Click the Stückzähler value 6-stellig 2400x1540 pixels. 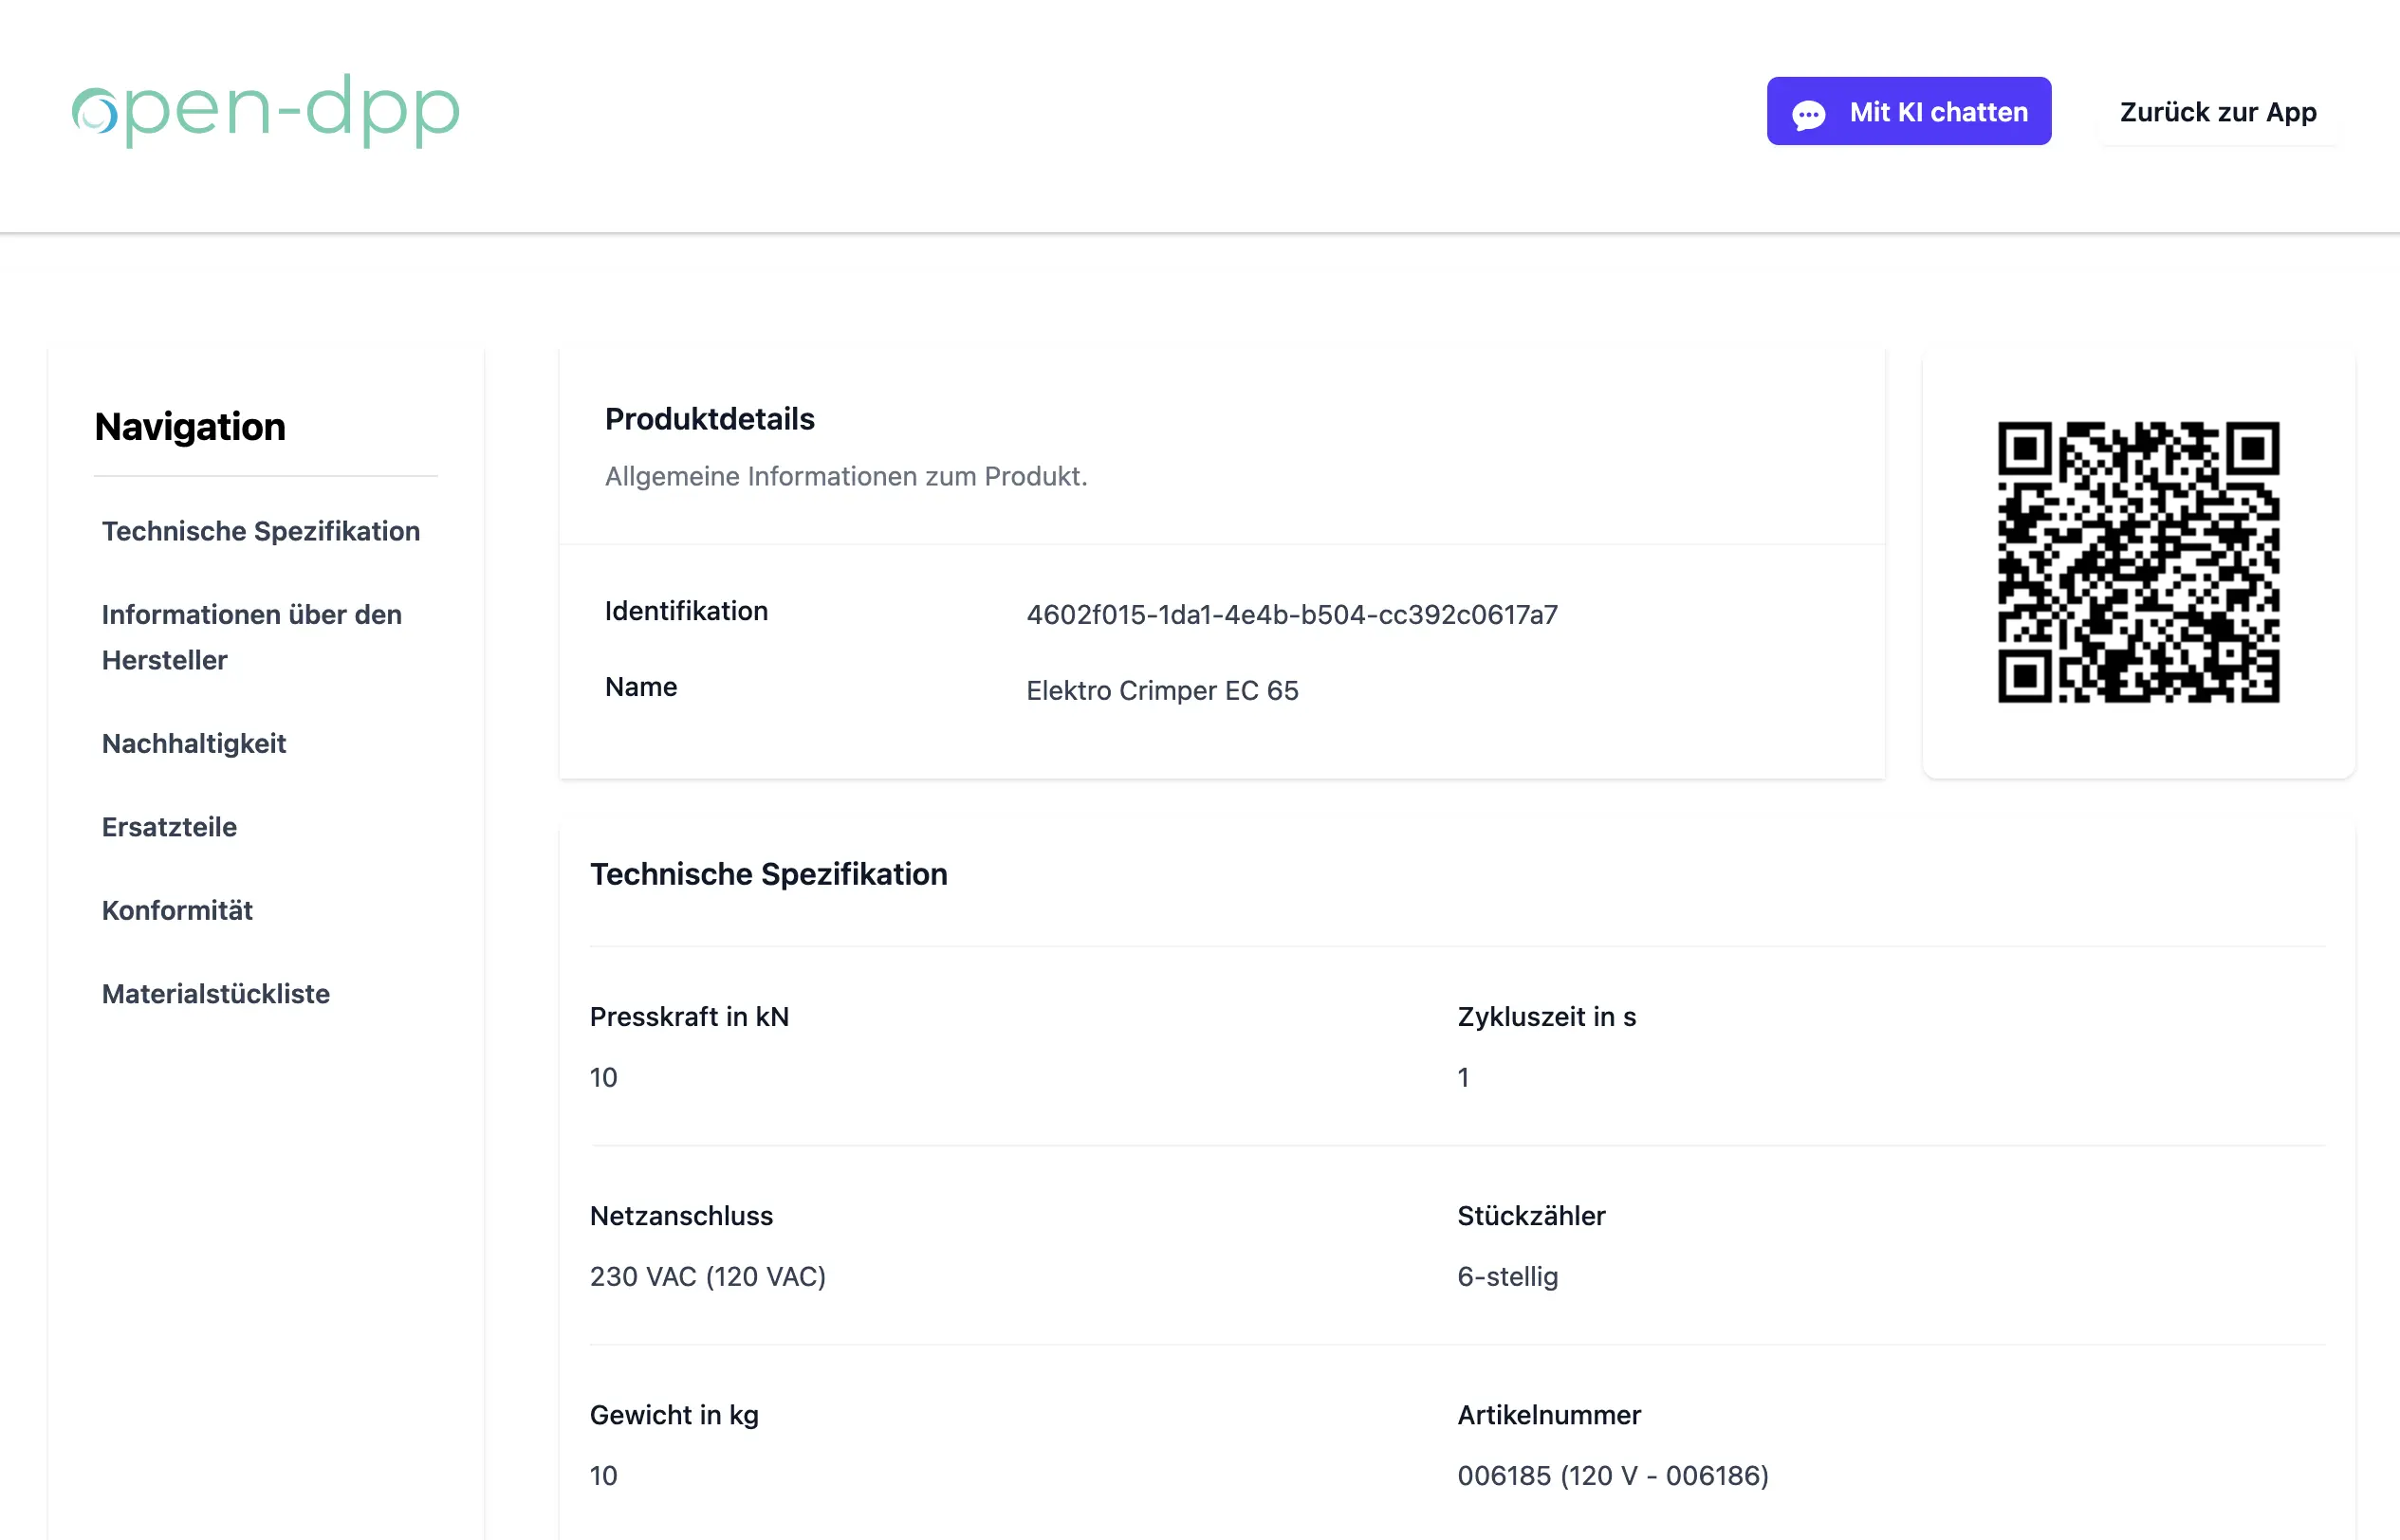[1506, 1276]
